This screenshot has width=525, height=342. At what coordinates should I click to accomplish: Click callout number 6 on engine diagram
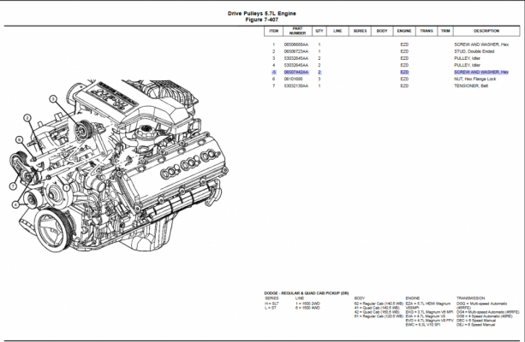click(20, 139)
